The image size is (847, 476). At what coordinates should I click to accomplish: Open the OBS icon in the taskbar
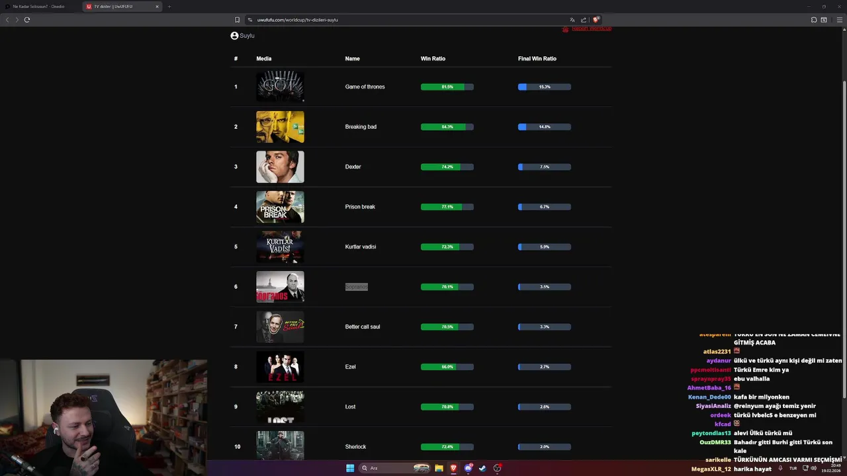(497, 468)
